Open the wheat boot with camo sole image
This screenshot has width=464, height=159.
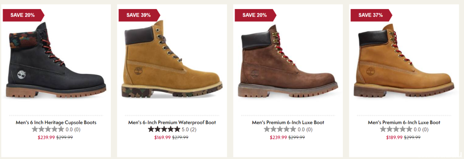[x=172, y=58]
